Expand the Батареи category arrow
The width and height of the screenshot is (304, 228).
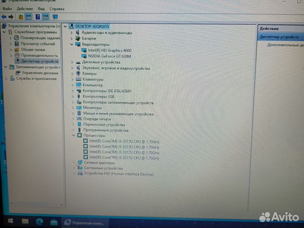point(71,38)
